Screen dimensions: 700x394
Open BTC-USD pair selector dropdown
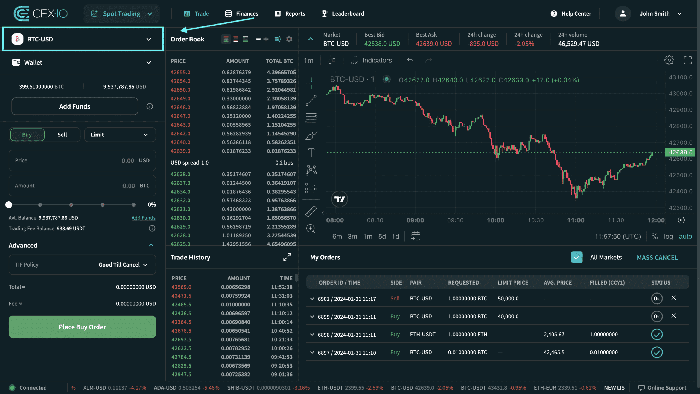(x=83, y=39)
